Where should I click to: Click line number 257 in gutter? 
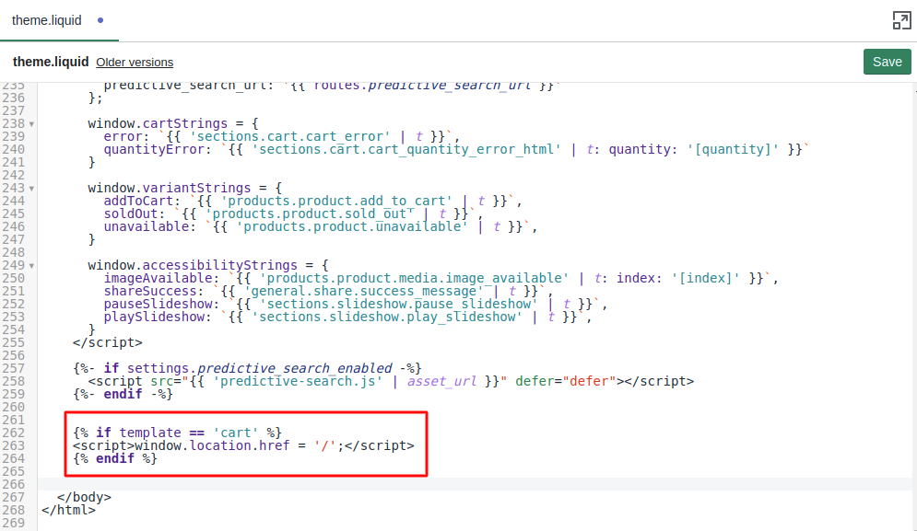[x=14, y=369]
